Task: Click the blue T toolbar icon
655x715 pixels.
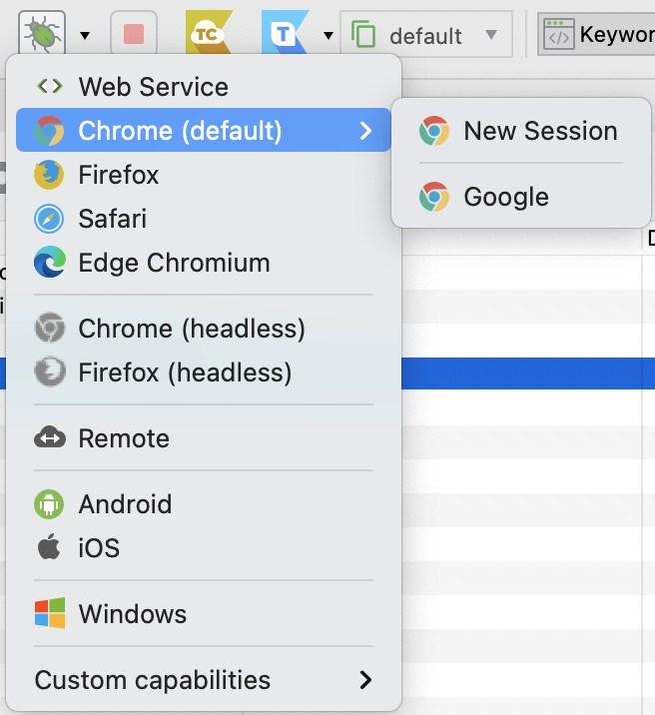Action: click(285, 35)
